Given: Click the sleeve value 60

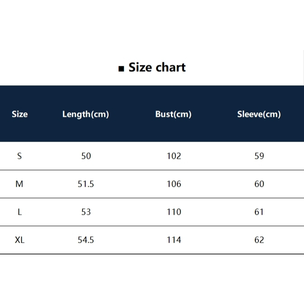Looking at the screenshot, I should point(259,184).
